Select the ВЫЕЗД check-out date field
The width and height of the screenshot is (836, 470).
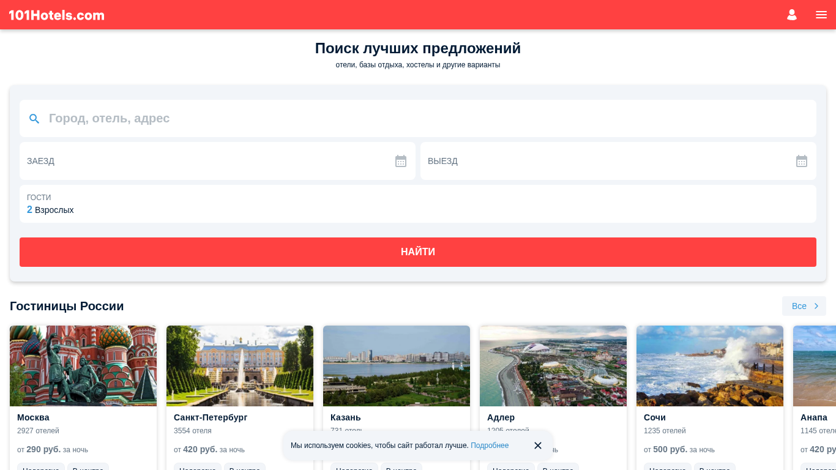tap(618, 161)
